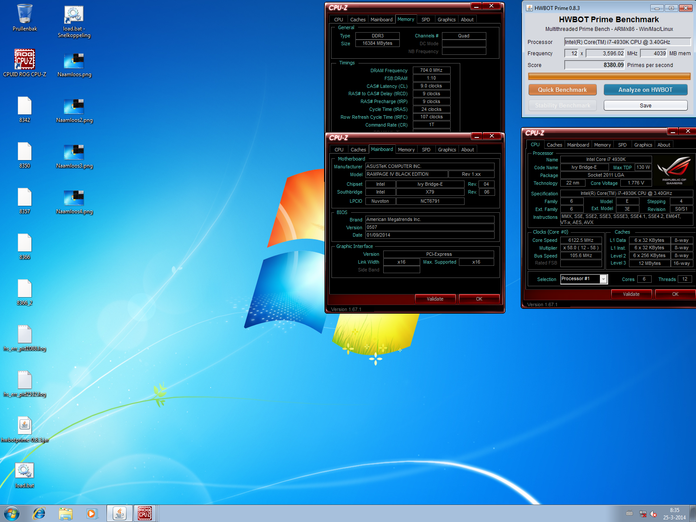The width and height of the screenshot is (696, 522).
Task: Click BIOS Version value 0507
Action: pyautogui.click(x=430, y=227)
